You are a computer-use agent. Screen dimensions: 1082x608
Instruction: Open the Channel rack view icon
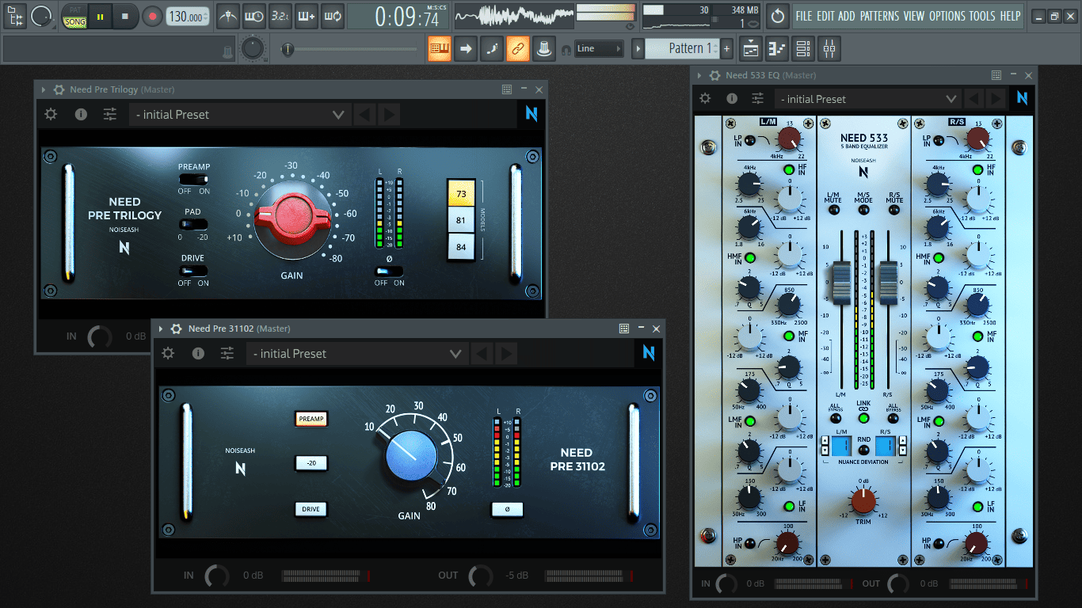pyautogui.click(x=803, y=48)
